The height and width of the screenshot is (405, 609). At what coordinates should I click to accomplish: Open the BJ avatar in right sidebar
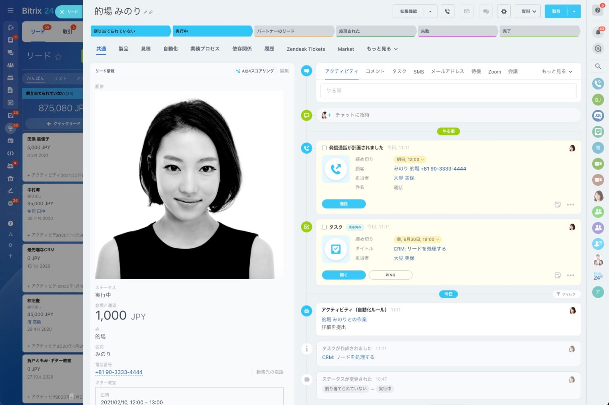[x=598, y=100]
